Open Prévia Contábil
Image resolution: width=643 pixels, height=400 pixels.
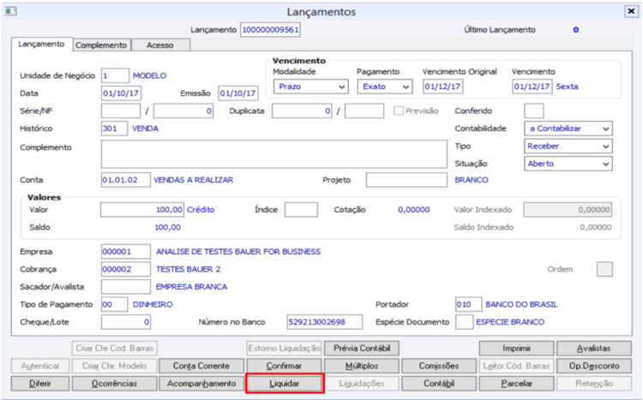point(362,349)
